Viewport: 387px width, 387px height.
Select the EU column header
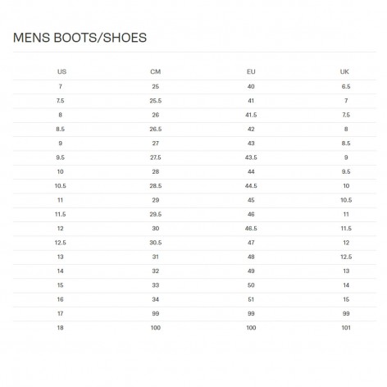tap(251, 71)
